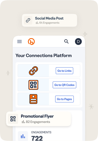Click the orange Bitly logo
Screen dimensions: 98x141
(31, 41)
